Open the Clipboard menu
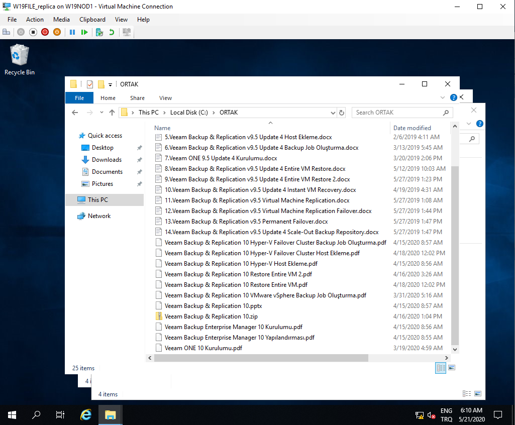Screen dimensions: 515x425 [x=92, y=20]
